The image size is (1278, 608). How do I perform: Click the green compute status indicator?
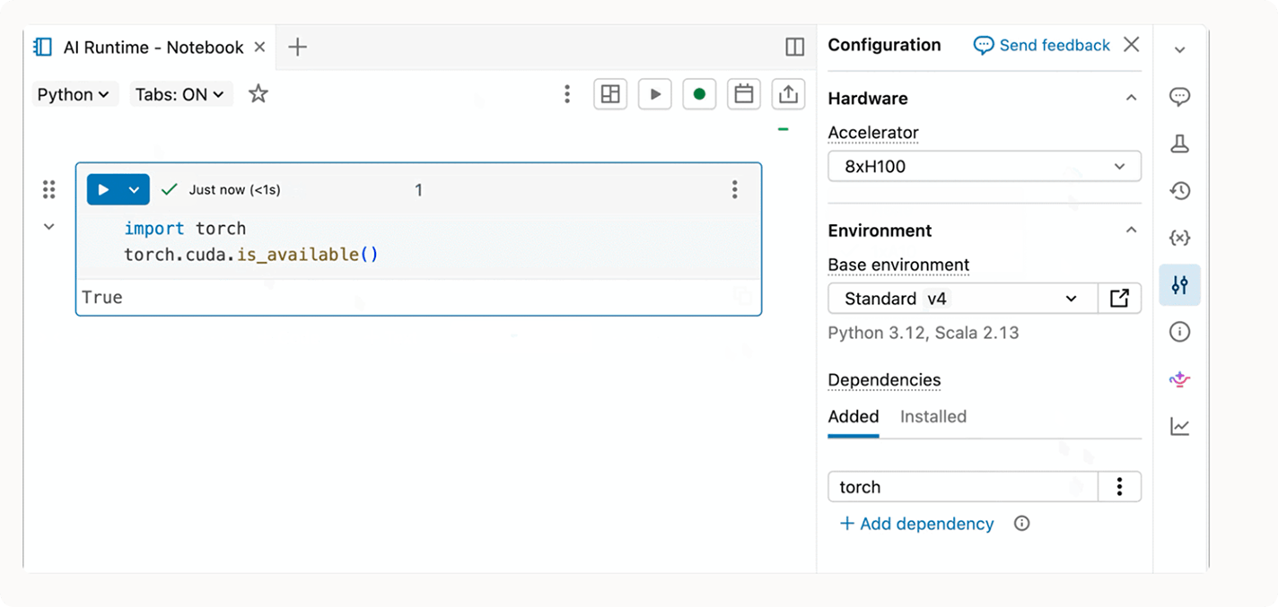(x=699, y=94)
